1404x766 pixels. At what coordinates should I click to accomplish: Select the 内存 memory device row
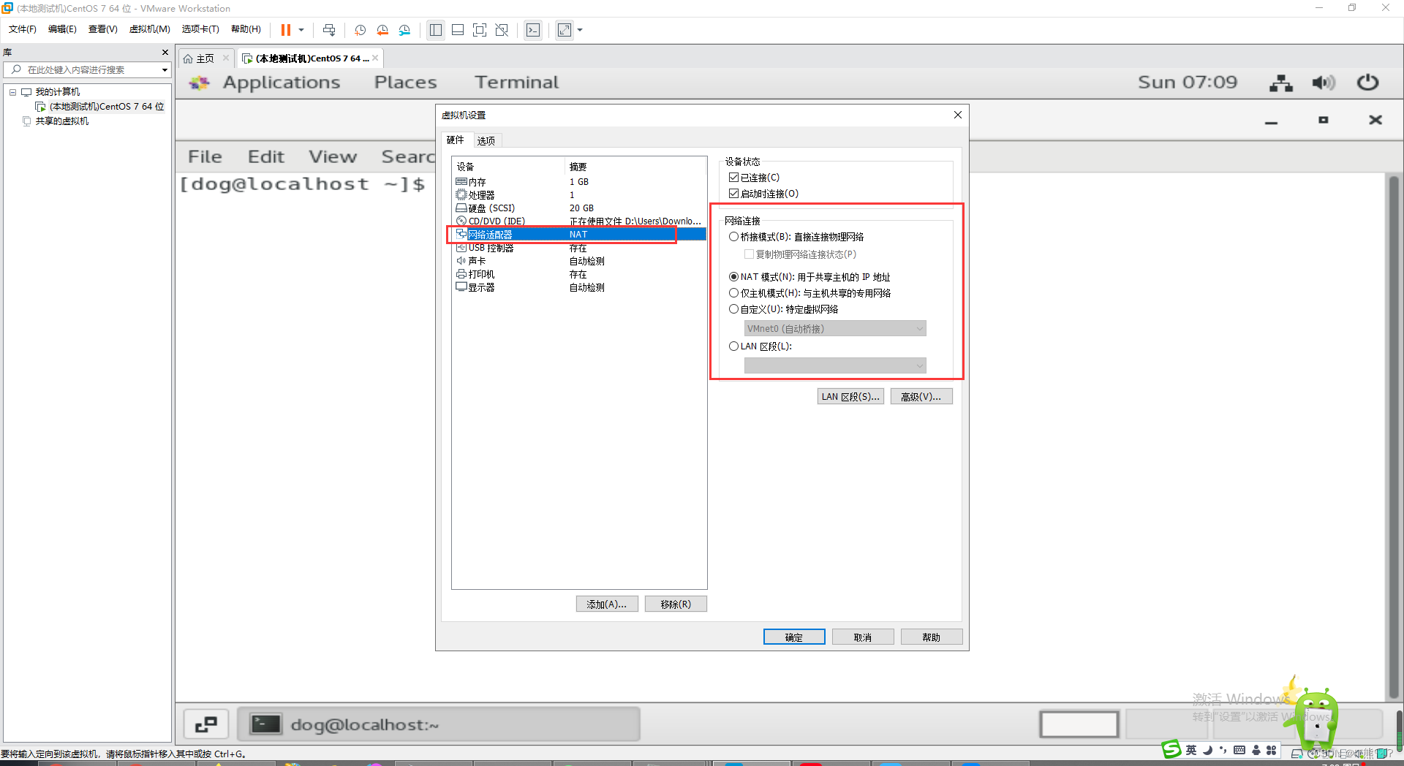(578, 182)
